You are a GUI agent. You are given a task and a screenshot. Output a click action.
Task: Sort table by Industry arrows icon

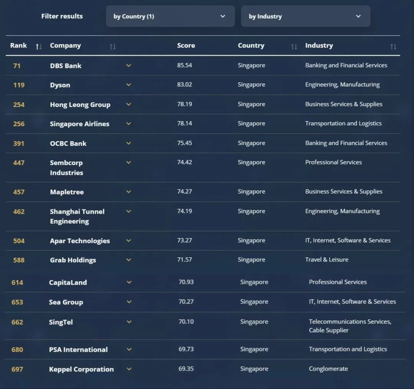point(393,47)
